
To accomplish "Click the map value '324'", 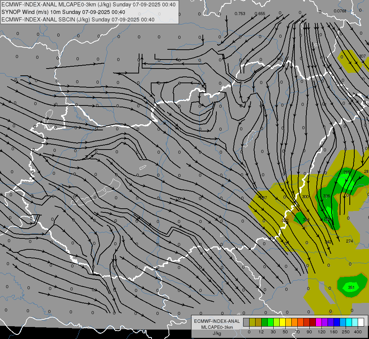I will [x=306, y=220].
